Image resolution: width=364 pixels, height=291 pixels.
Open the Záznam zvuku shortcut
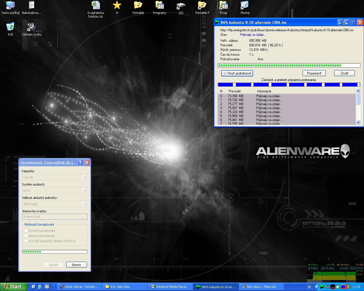(32, 27)
